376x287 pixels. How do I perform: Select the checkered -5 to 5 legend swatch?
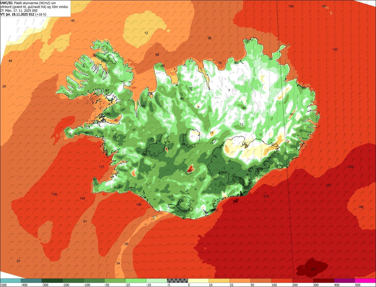click(177, 281)
